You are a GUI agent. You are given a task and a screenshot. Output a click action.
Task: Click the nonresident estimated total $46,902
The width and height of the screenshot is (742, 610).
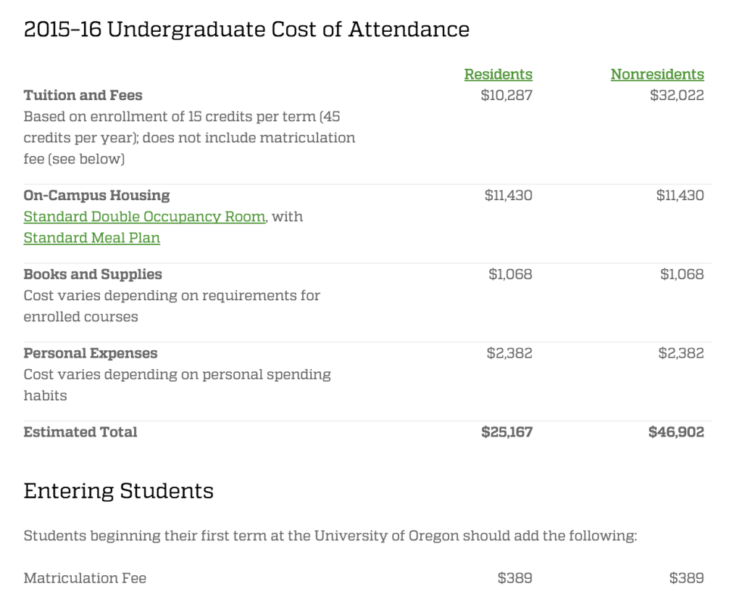tap(676, 432)
